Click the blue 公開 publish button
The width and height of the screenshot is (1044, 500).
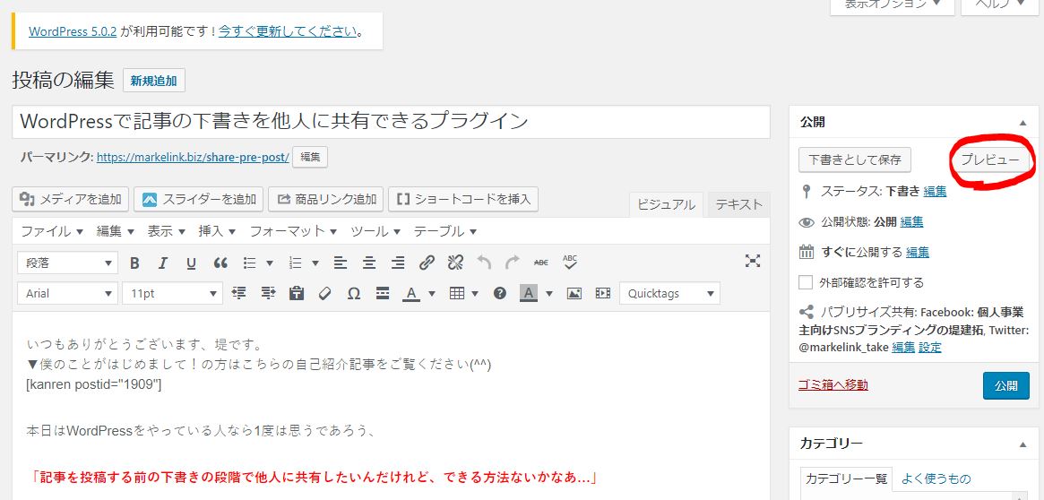coord(1006,385)
